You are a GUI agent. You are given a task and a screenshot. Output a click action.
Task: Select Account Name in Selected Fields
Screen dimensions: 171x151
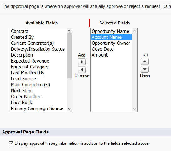111,37
